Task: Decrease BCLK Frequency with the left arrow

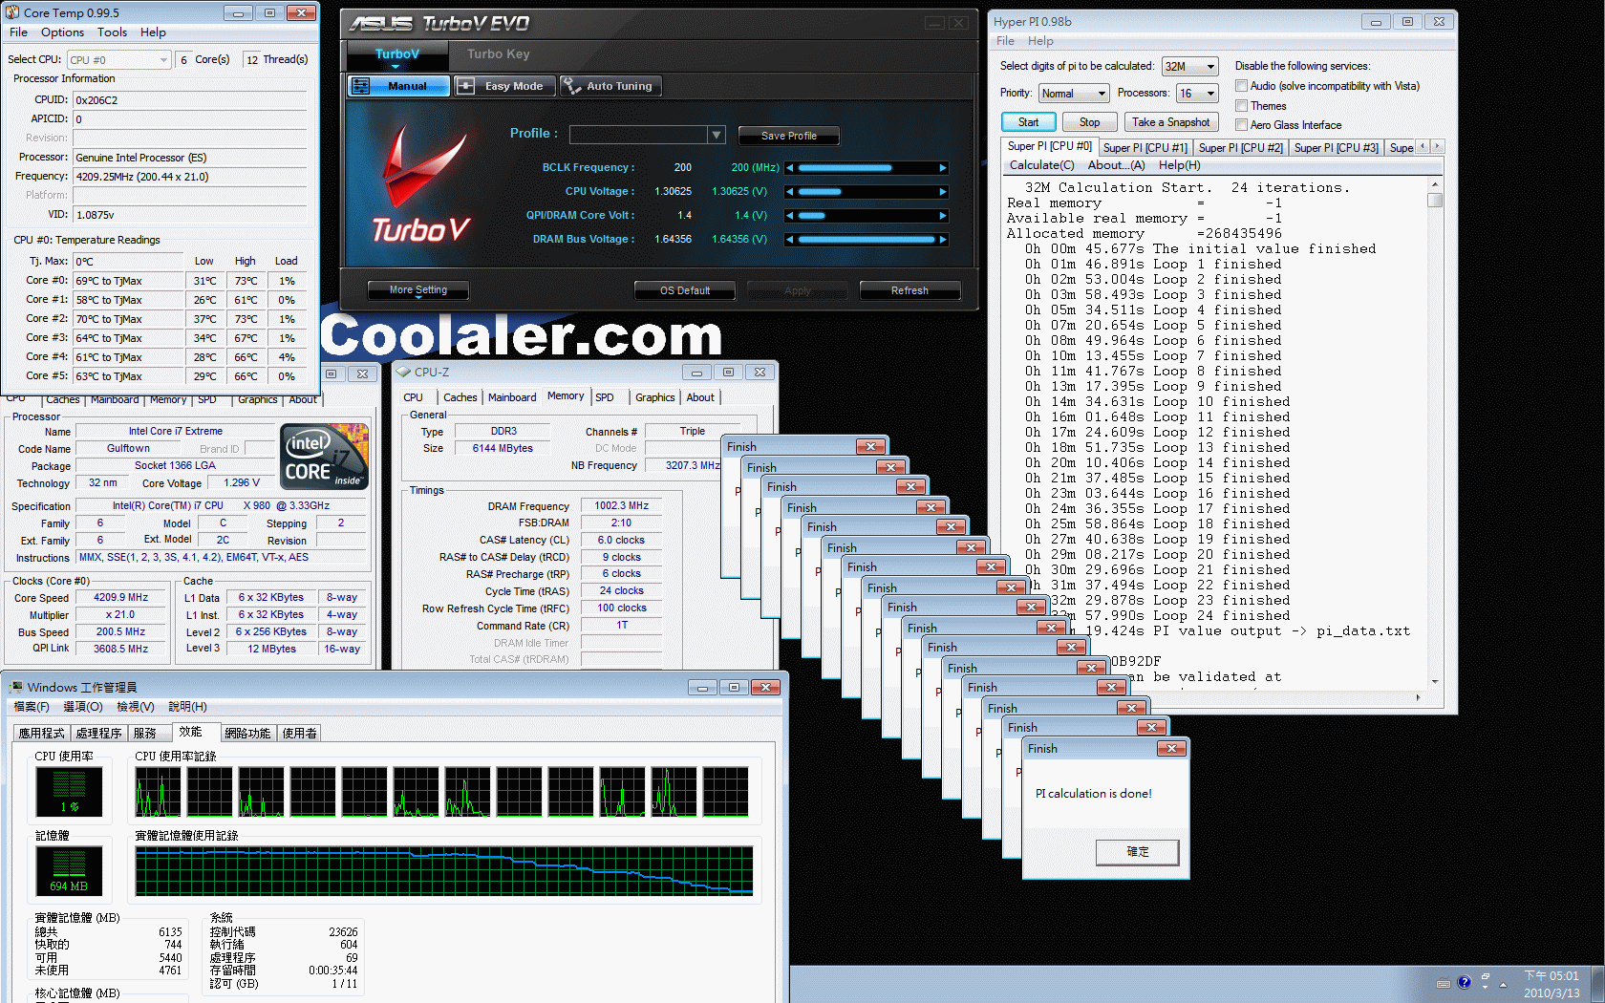Action: [790, 167]
